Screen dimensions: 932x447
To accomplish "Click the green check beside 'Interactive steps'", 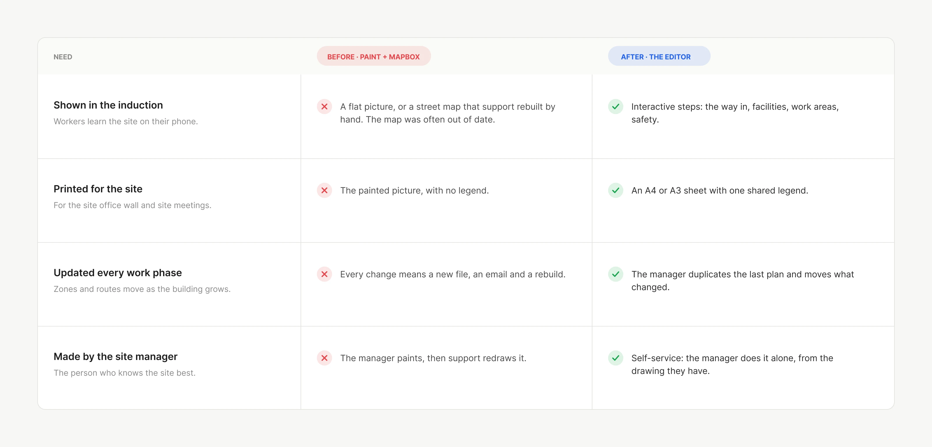I will (x=615, y=107).
